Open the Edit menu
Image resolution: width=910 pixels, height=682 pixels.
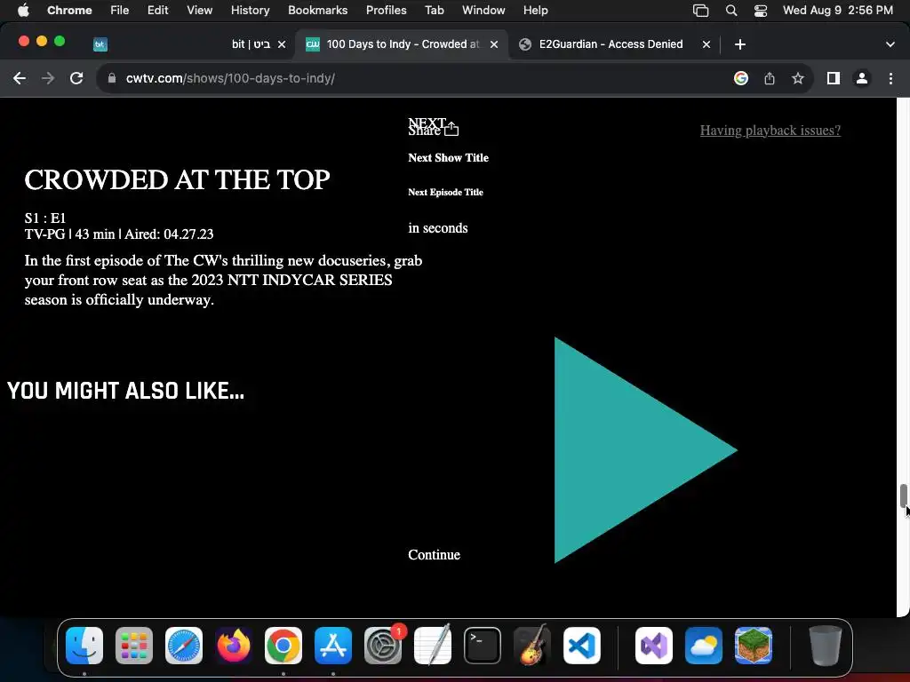(x=157, y=11)
